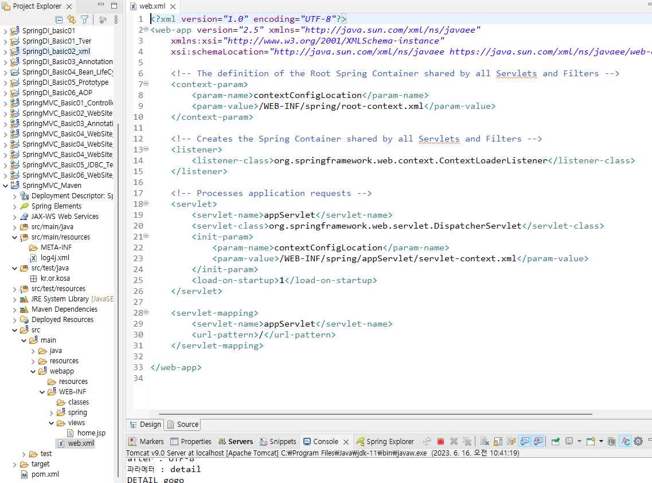The width and height of the screenshot is (652, 483).
Task: Expand the spring folder under WEB-INF
Action: pyautogui.click(x=51, y=413)
